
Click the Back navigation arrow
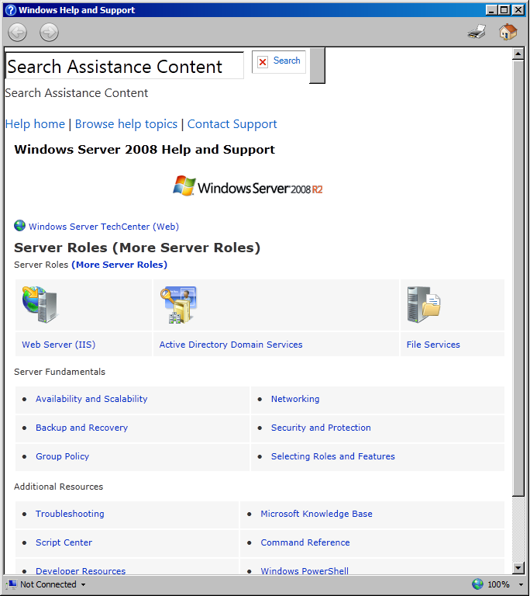pyautogui.click(x=18, y=32)
